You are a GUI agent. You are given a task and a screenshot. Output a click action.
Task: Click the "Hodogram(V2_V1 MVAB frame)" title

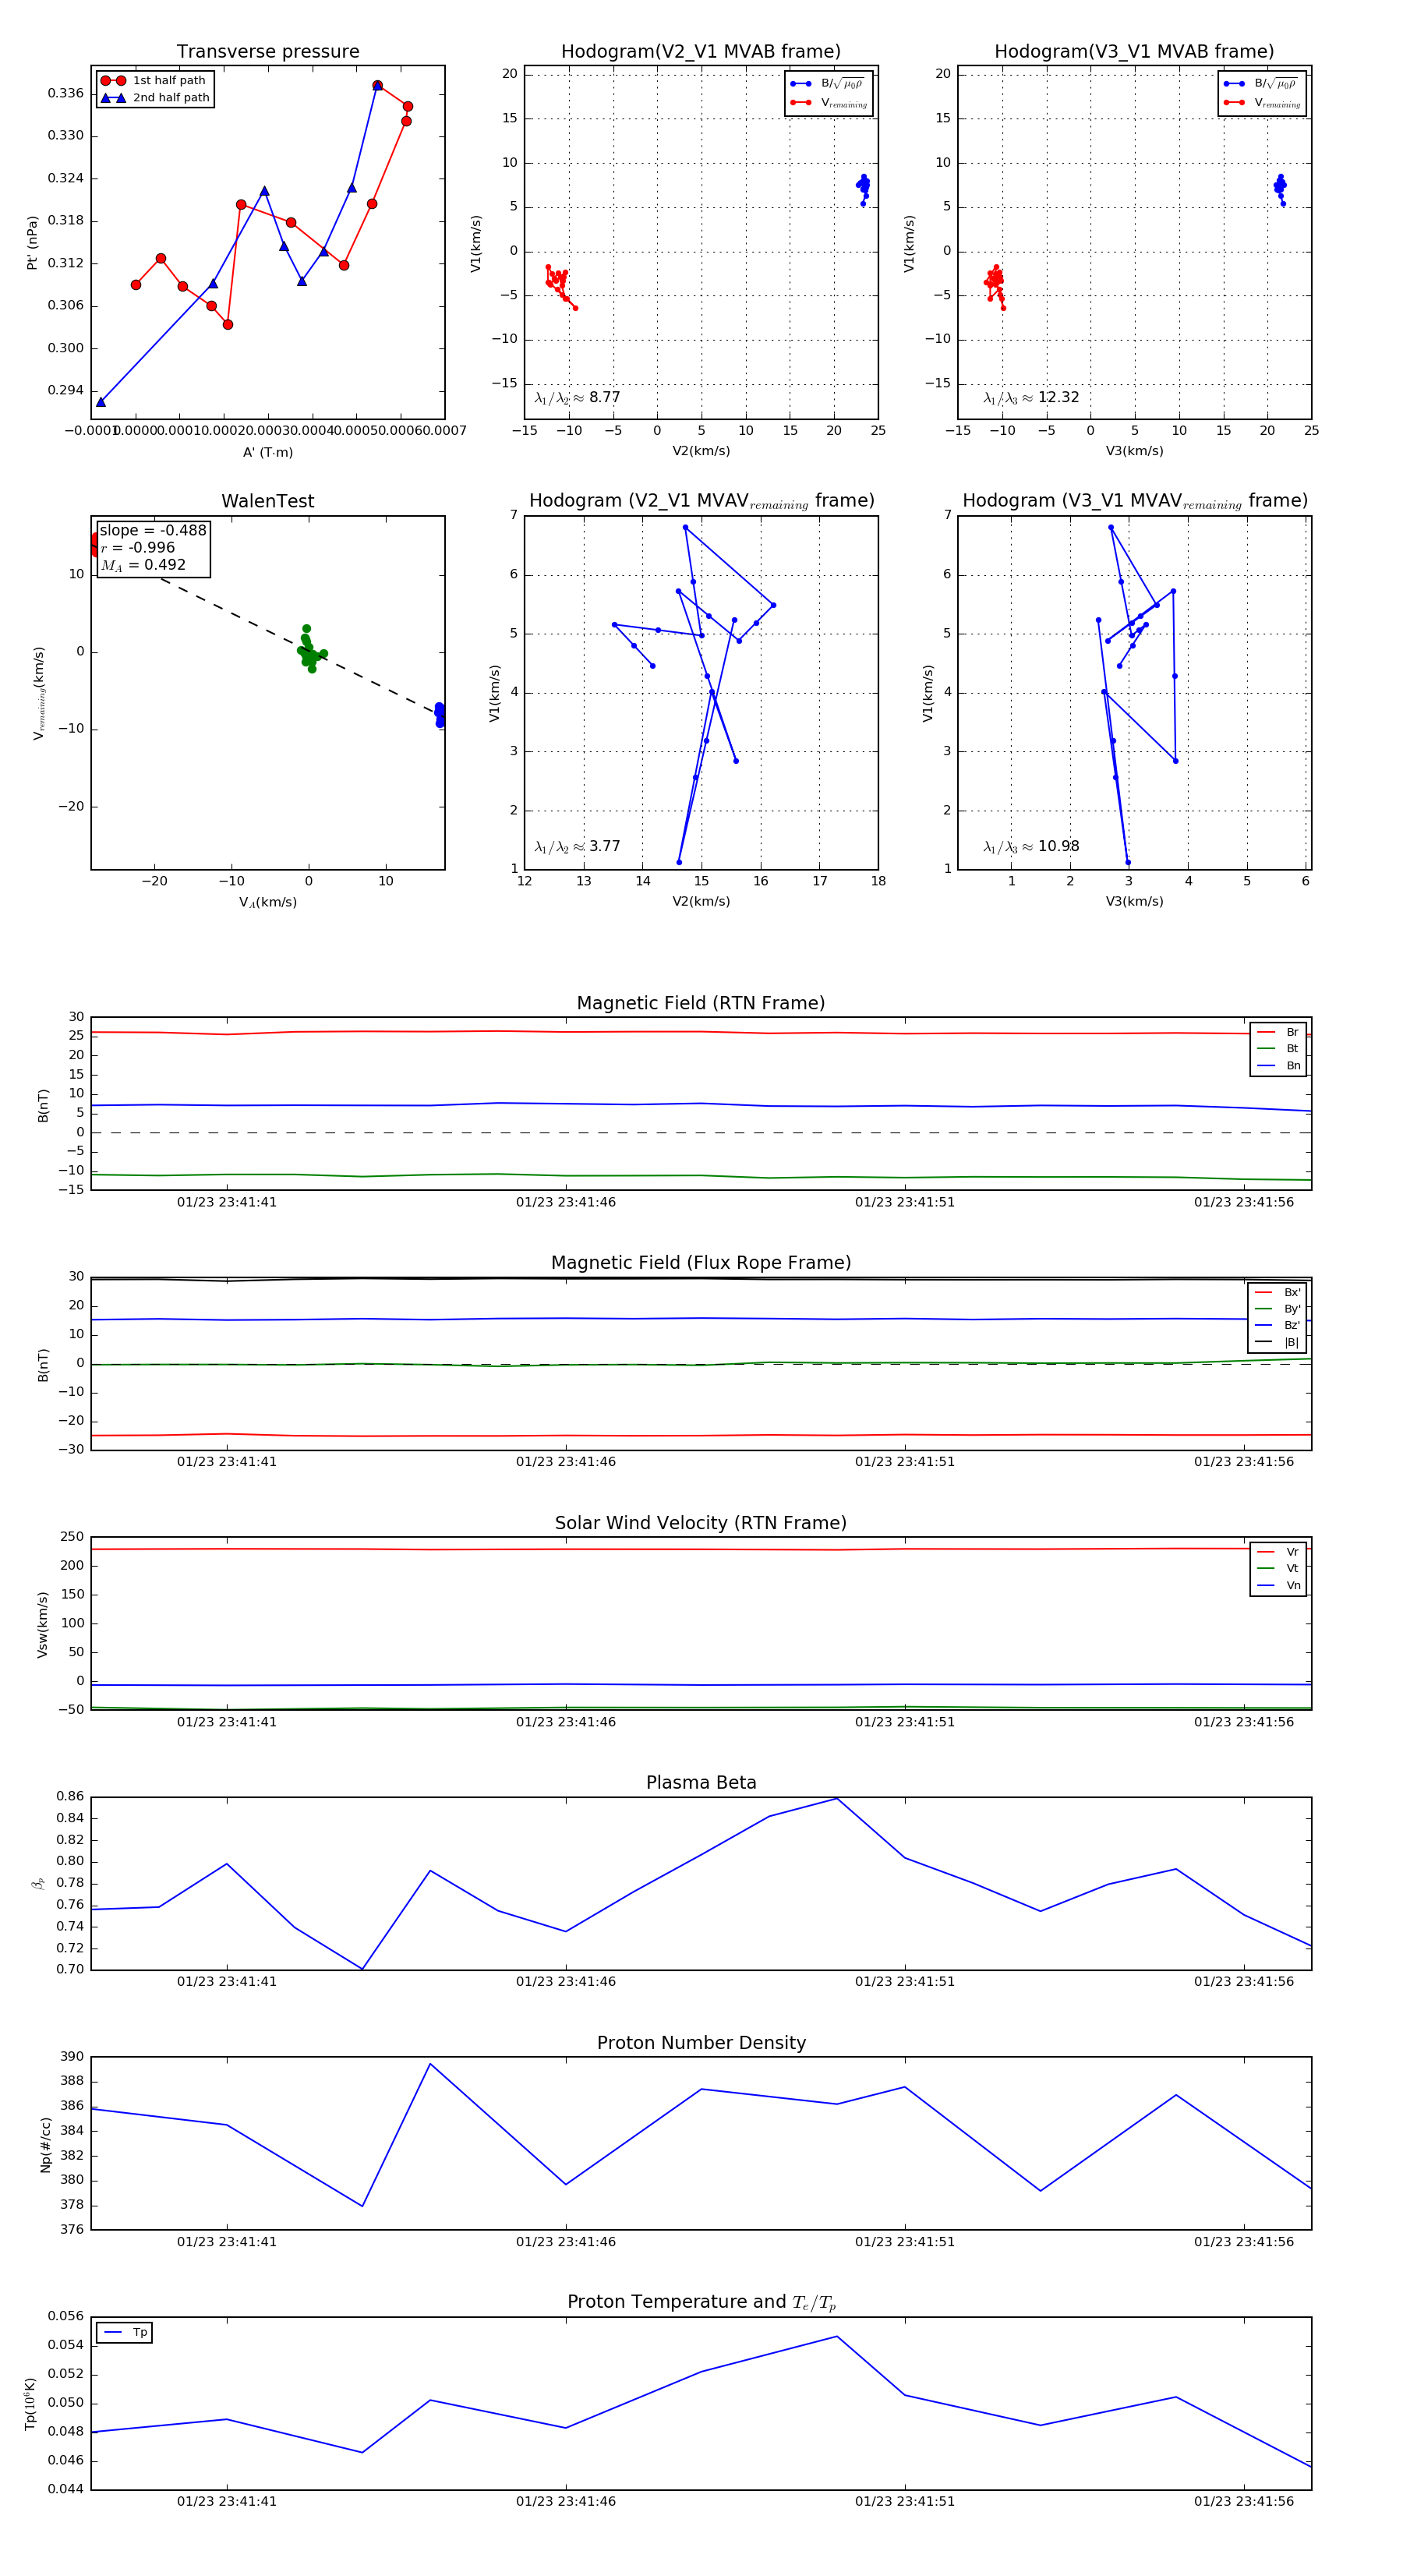pos(701,52)
